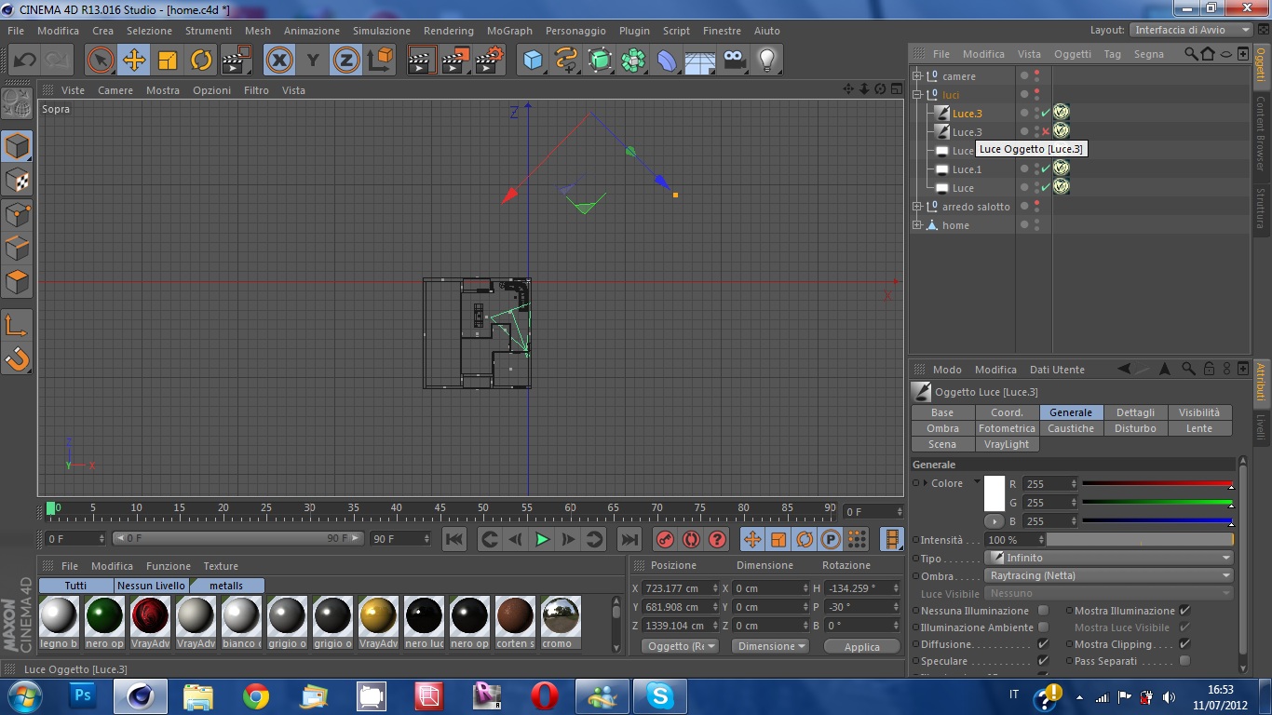Enable Nessuna Illuminazione checkbox

(1043, 611)
